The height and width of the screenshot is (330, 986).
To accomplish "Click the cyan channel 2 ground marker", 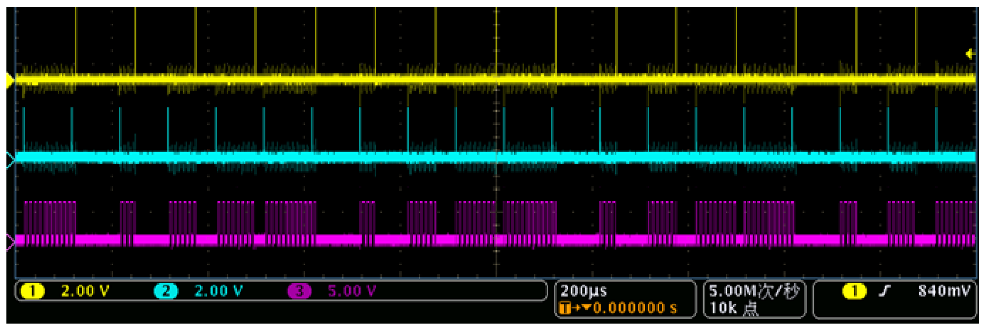I will 10,160.
